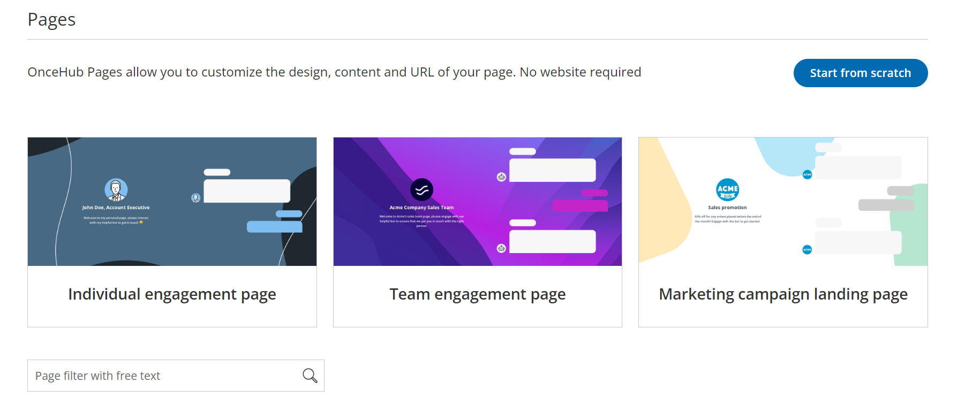
Task: Select the Individual engagement page title
Action: [172, 294]
